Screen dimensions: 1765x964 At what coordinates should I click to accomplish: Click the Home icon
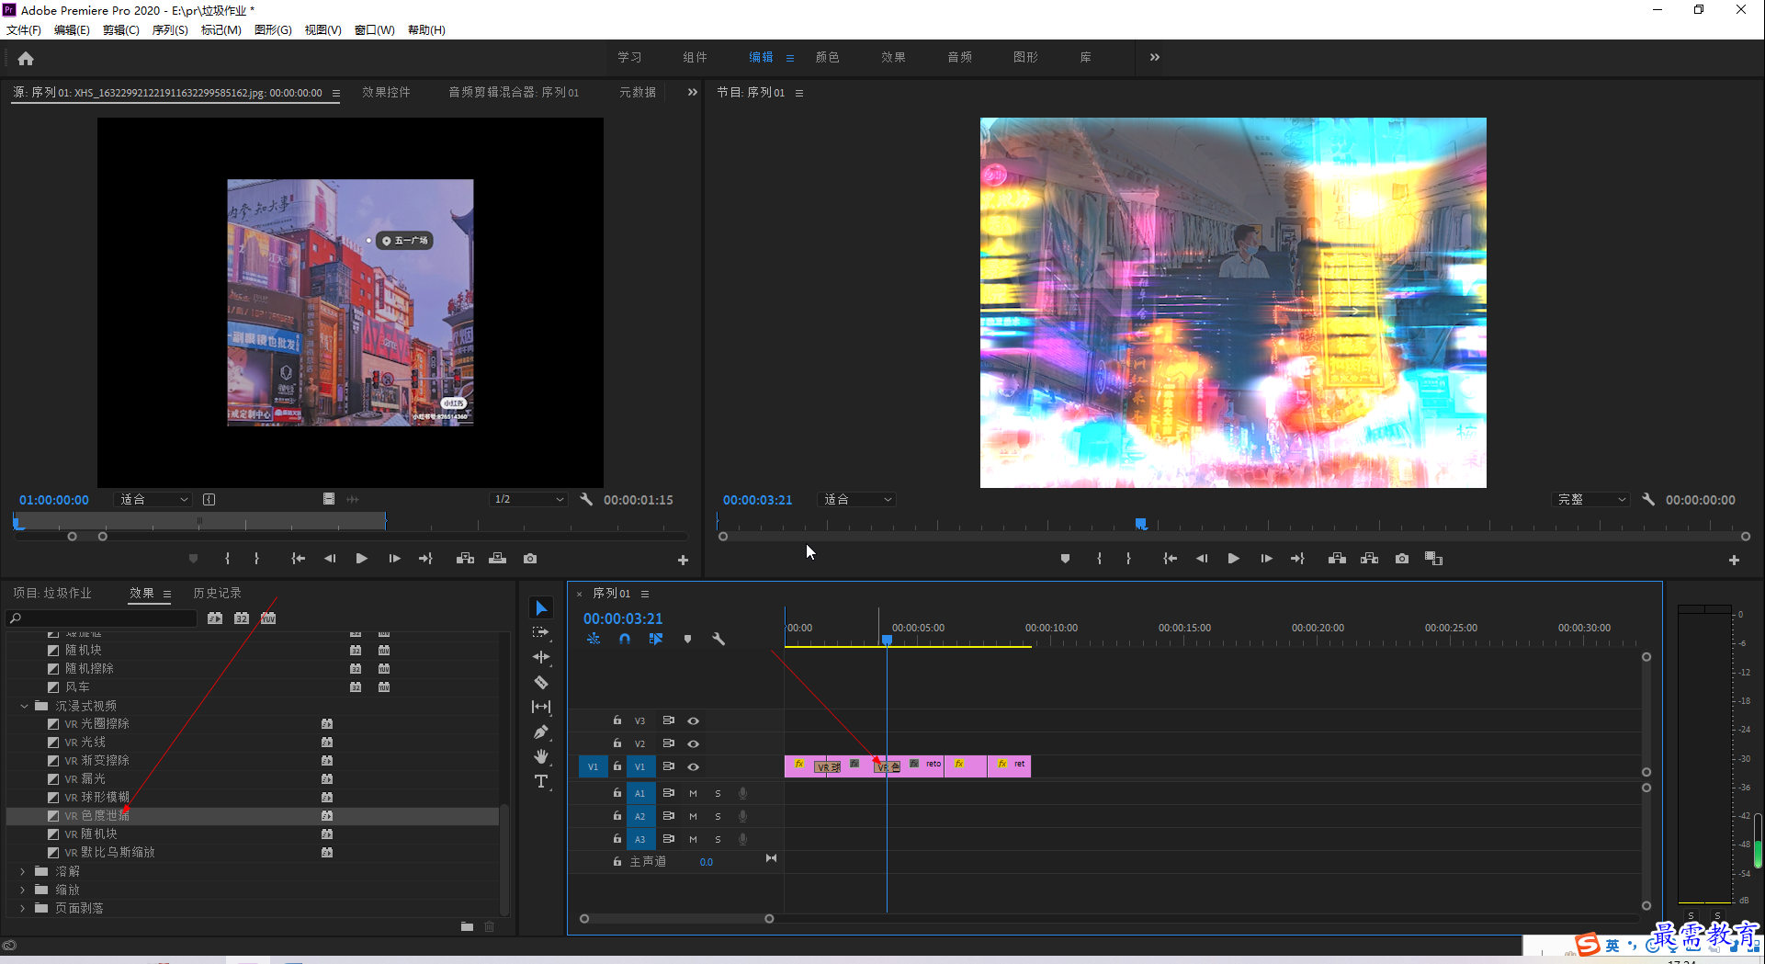(26, 59)
